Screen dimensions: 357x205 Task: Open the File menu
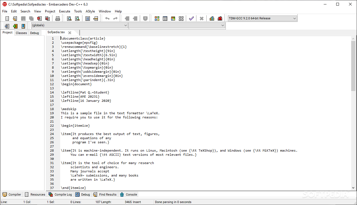click(x=5, y=11)
